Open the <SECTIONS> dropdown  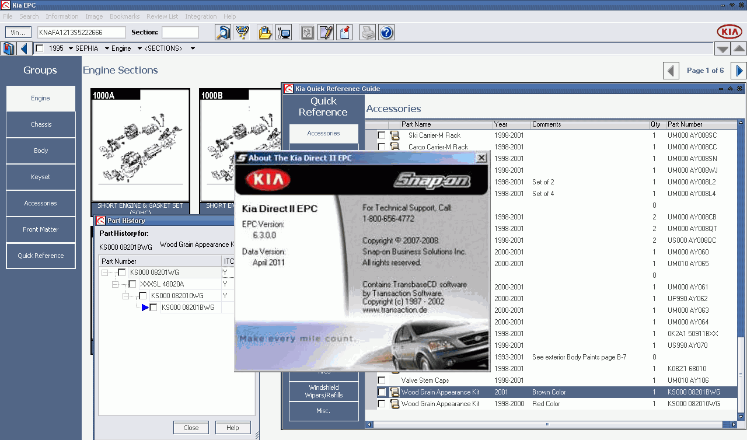193,48
